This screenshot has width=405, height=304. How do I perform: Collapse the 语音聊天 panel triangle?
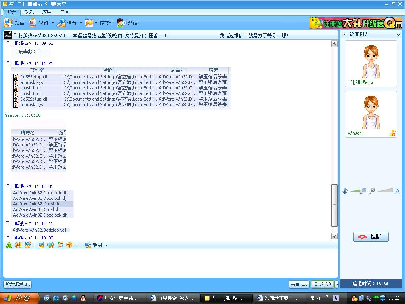point(344,35)
